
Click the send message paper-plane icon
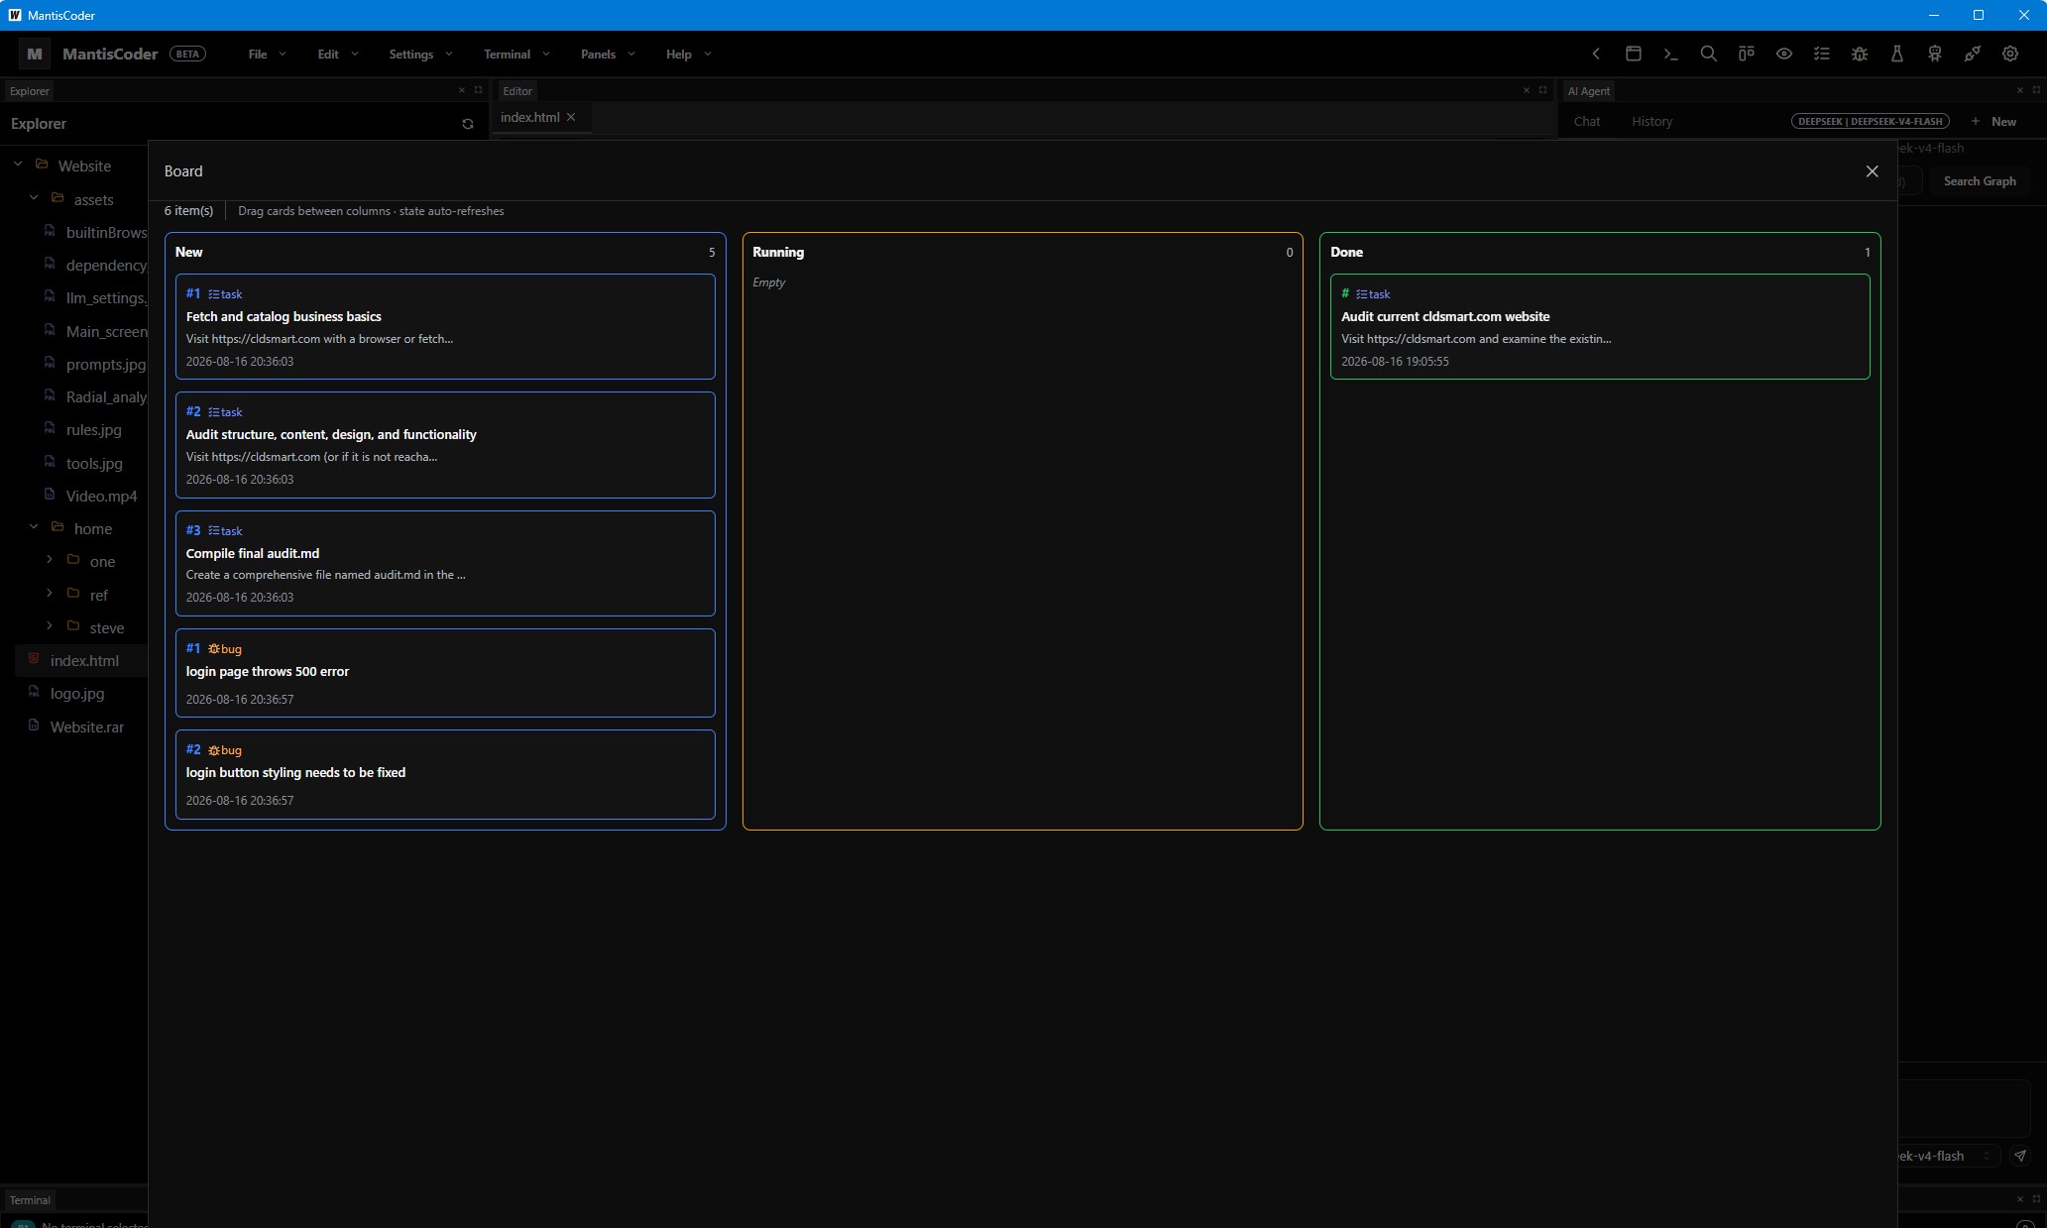(2020, 1156)
